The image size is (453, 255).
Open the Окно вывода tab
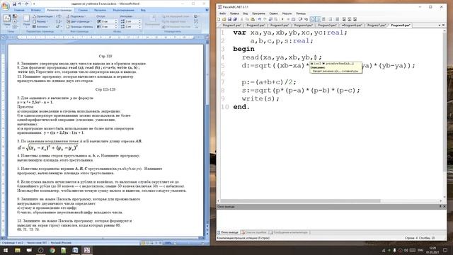(x=228, y=232)
